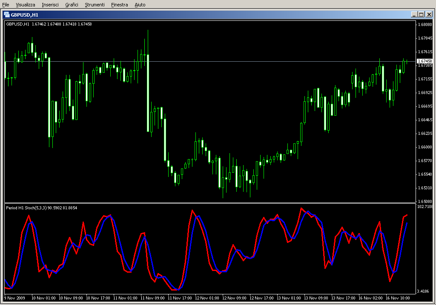Close the GBPUSD,H1 chart window
The width and height of the screenshot is (436, 305).
[x=429, y=14]
